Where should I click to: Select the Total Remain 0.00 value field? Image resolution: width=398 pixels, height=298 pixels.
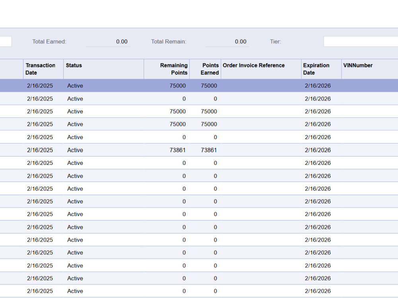[227, 42]
